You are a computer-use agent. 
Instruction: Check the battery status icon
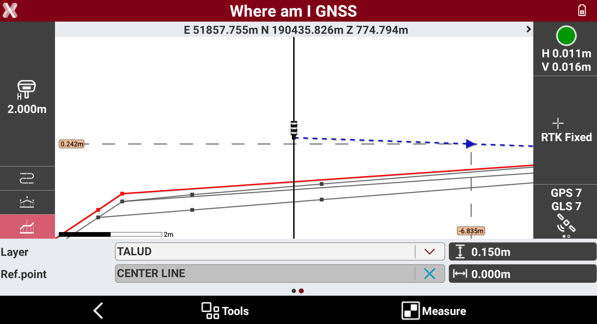582,10
